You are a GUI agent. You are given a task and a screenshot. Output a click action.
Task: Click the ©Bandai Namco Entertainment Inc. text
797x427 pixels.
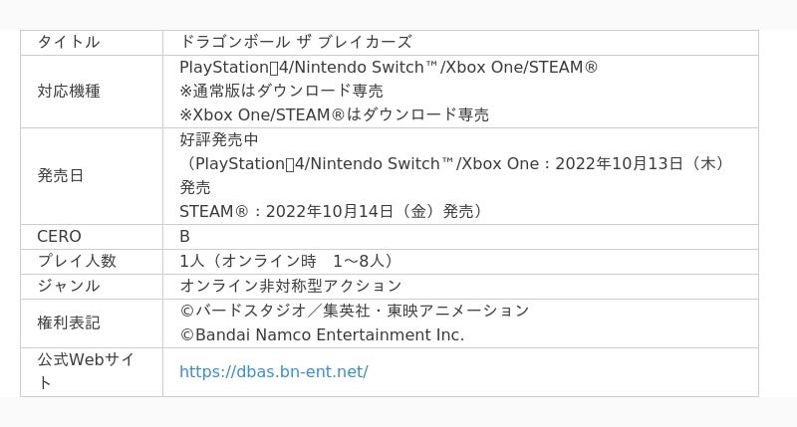(x=322, y=335)
